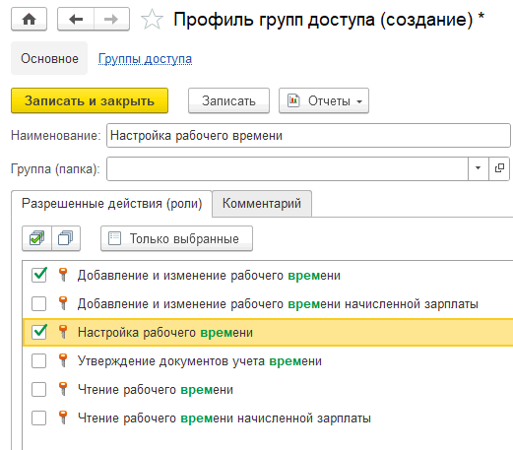Select Утверждение документов учета времени row text
The width and height of the screenshot is (513, 450).
point(200,361)
